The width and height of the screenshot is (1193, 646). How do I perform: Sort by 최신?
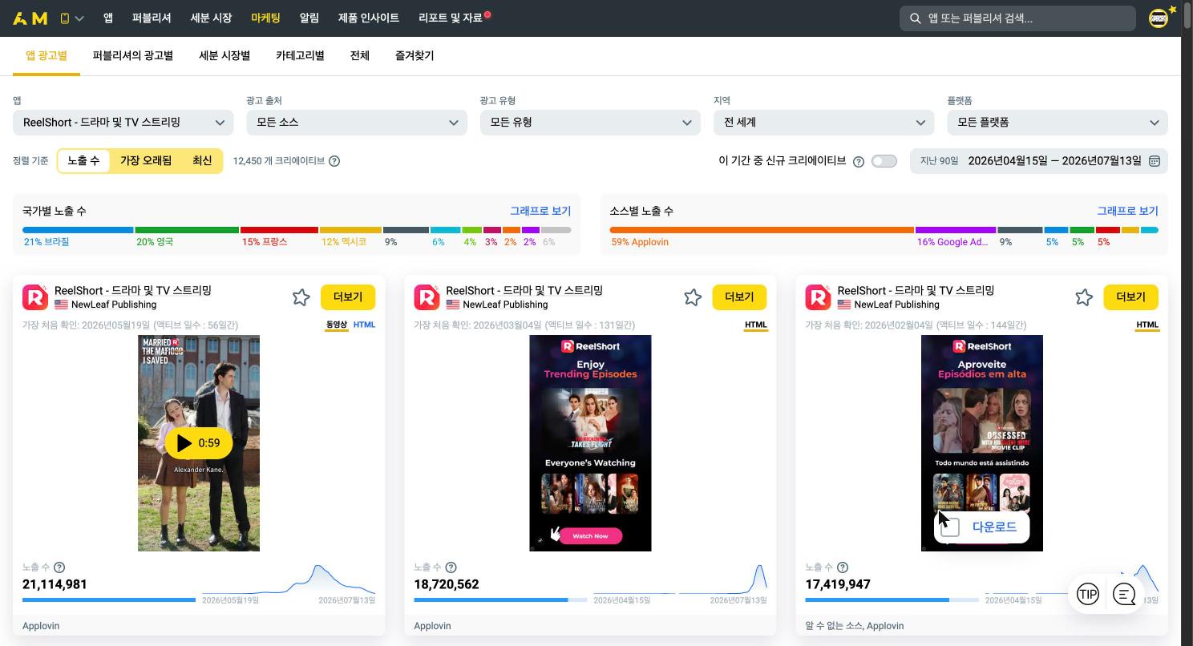[202, 161]
